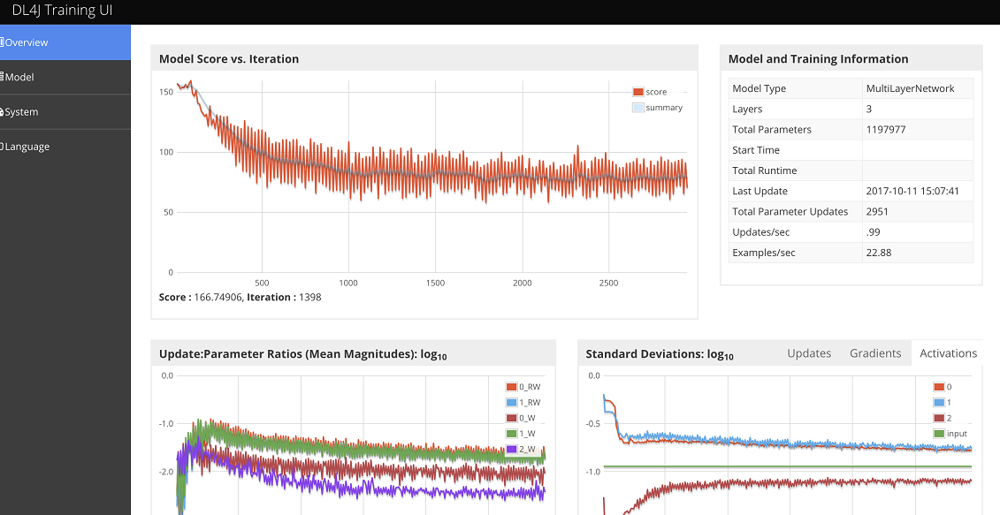The height and width of the screenshot is (515, 1000).
Task: Open the Overview page in the sidebar
Action: point(65,42)
